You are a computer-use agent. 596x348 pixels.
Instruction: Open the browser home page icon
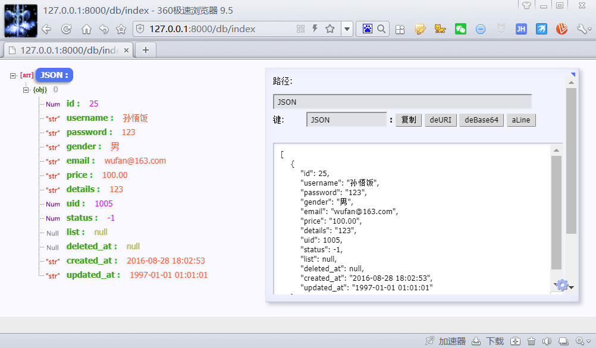click(86, 29)
